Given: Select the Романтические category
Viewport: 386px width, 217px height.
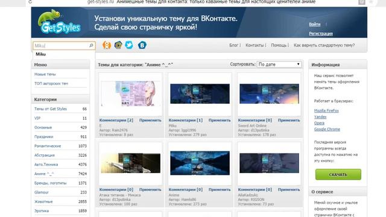Looking at the screenshot, I should pos(48,146).
